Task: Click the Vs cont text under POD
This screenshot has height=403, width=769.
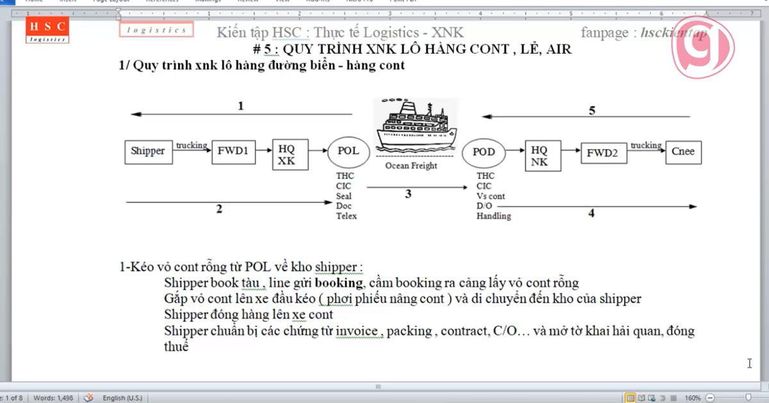Action: point(490,196)
